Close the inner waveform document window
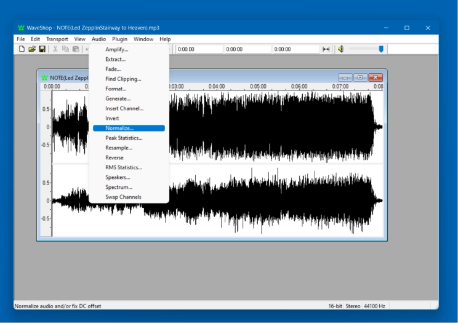The width and height of the screenshot is (458, 323). pyautogui.click(x=376, y=78)
